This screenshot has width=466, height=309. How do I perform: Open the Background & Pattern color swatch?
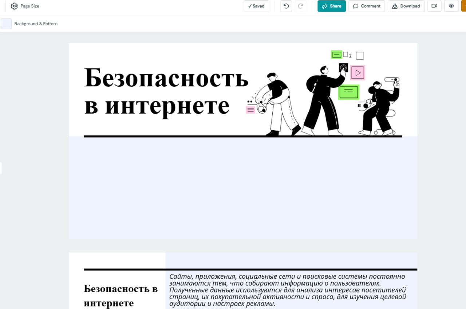pyautogui.click(x=6, y=24)
